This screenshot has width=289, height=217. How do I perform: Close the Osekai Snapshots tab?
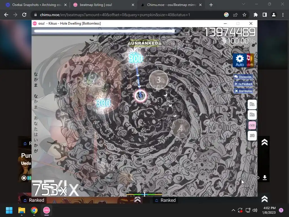[x=65, y=5]
